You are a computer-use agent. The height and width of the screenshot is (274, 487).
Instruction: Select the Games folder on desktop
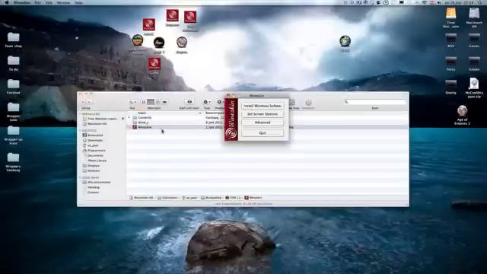pyautogui.click(x=474, y=40)
